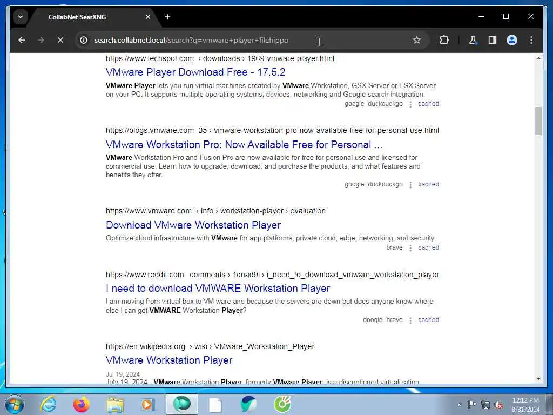Launch Firefox from taskbar

coord(81,404)
